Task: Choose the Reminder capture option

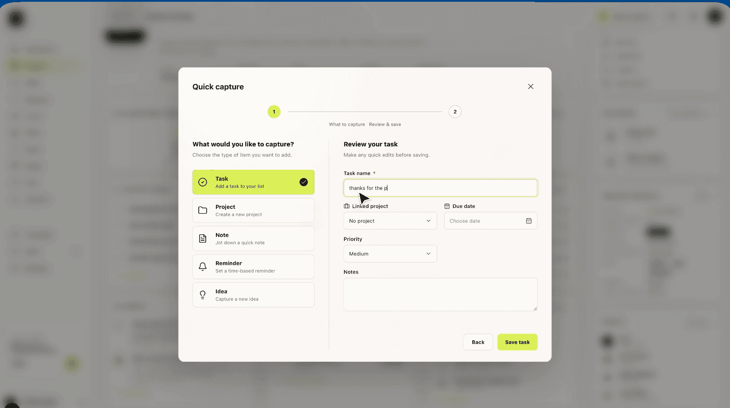Action: [x=253, y=266]
